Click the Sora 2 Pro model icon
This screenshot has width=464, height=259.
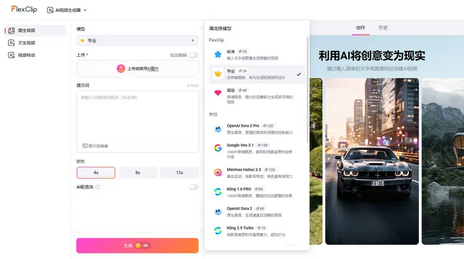218,129
